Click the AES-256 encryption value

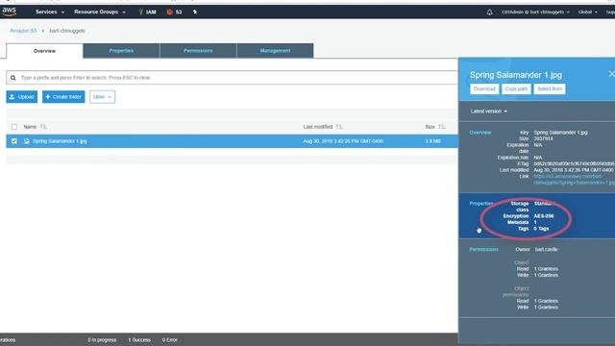tap(544, 216)
